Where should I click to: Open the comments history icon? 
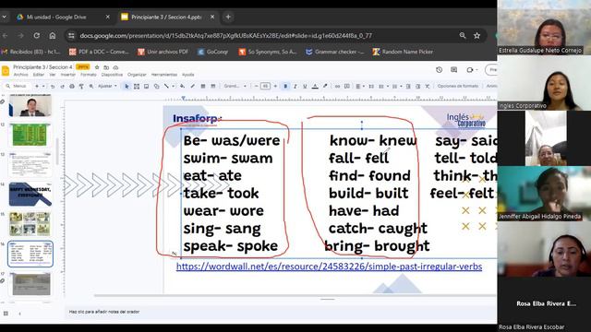click(x=453, y=70)
